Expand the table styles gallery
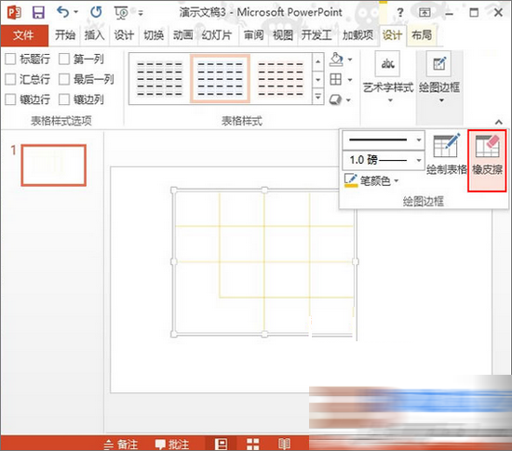This screenshot has width=512, height=451. (318, 98)
